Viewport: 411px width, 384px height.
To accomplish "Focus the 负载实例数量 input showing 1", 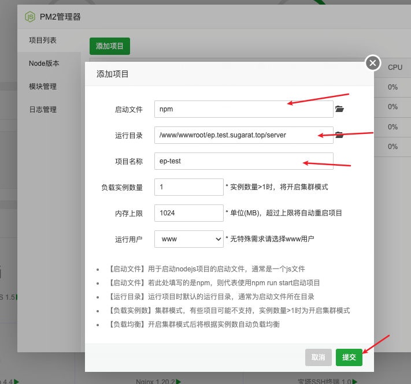I will tap(188, 187).
